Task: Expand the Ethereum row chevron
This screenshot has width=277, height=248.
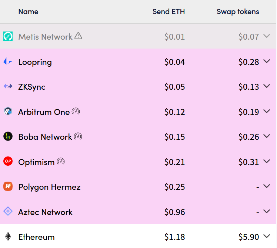Action: click(x=267, y=236)
